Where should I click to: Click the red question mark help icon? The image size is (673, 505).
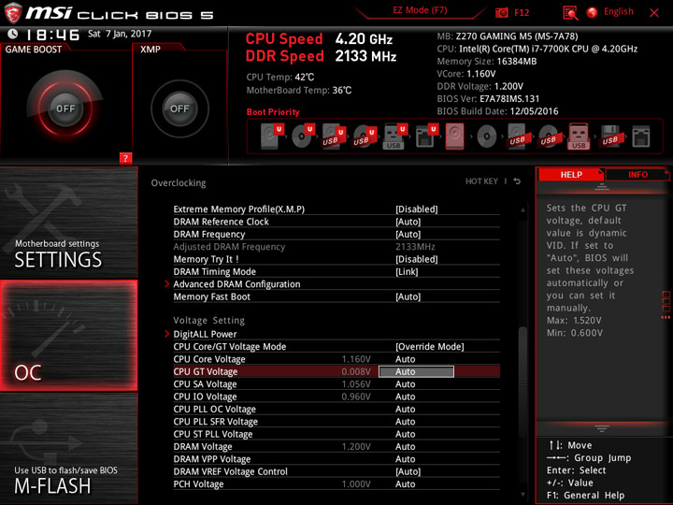[125, 158]
